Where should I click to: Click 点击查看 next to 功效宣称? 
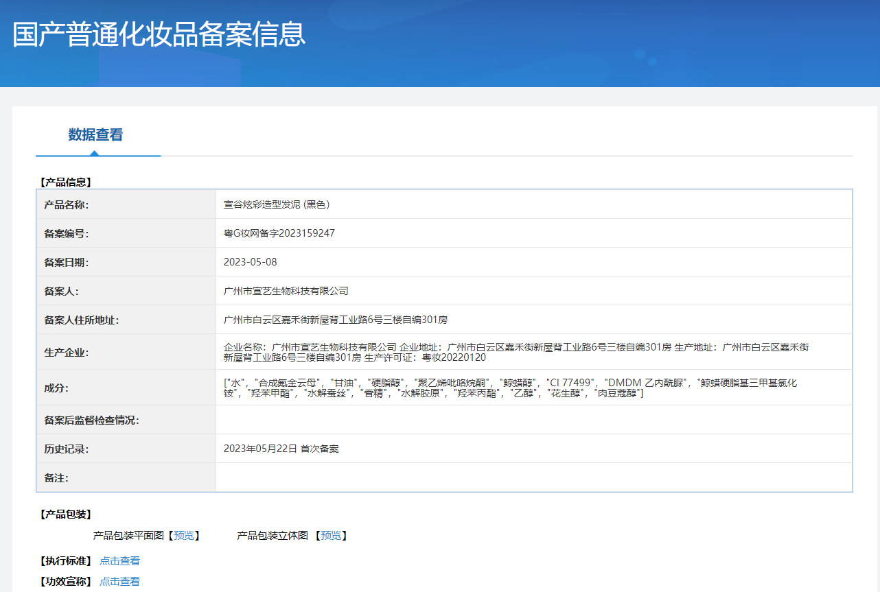coord(119,581)
